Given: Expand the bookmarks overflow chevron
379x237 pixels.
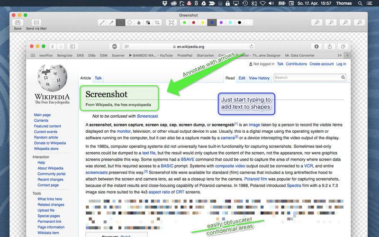Looking at the screenshot, I should click(339, 55).
